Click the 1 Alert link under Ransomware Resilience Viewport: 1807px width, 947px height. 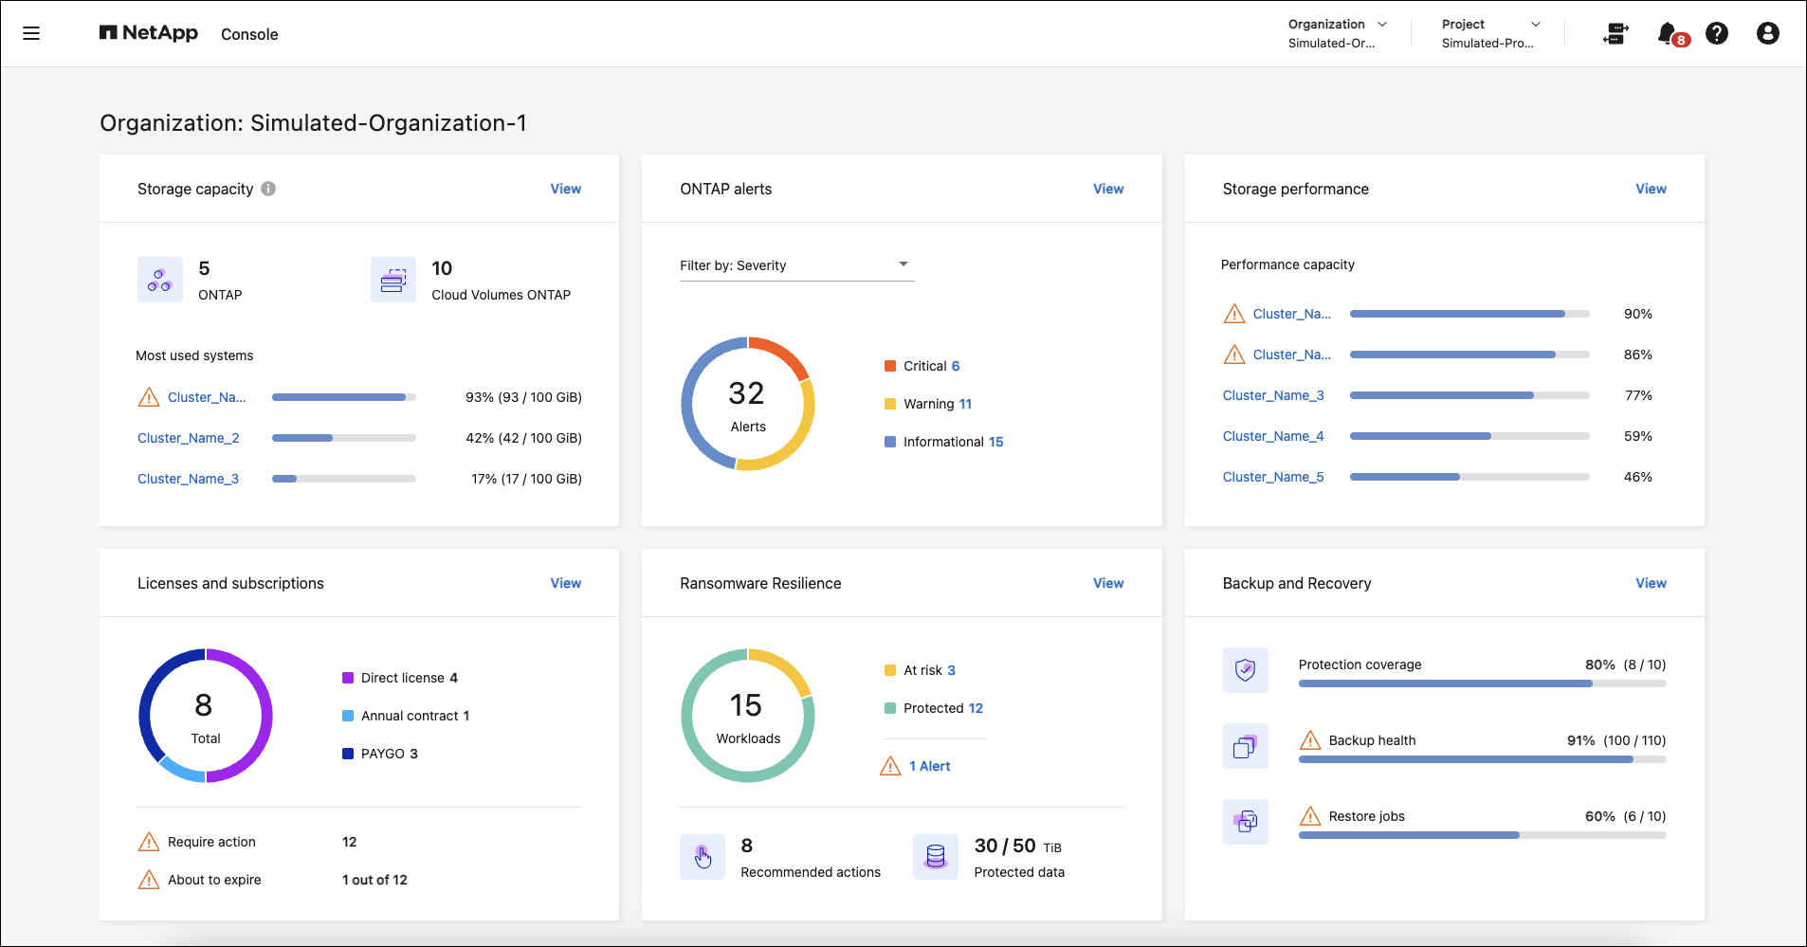[928, 766]
